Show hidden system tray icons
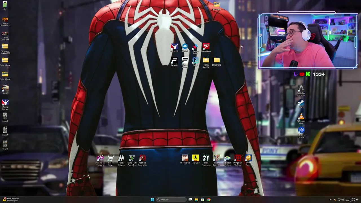This screenshot has height=203, width=361. click(x=330, y=200)
